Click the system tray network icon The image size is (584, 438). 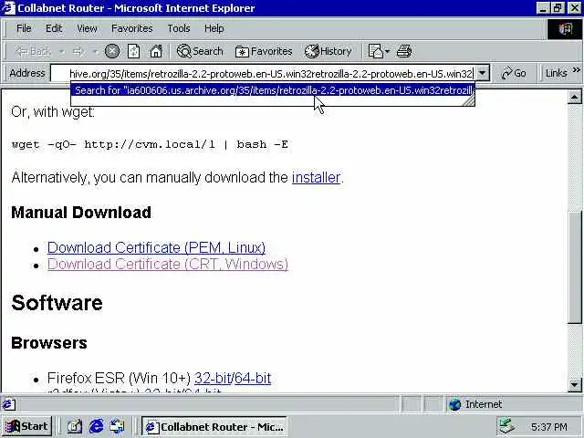(507, 426)
